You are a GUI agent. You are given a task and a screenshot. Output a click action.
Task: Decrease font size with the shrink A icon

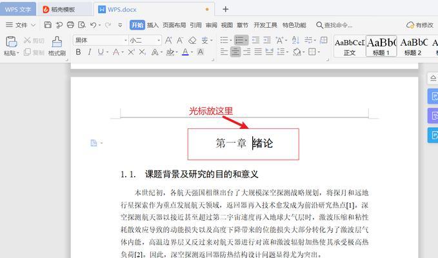point(180,41)
